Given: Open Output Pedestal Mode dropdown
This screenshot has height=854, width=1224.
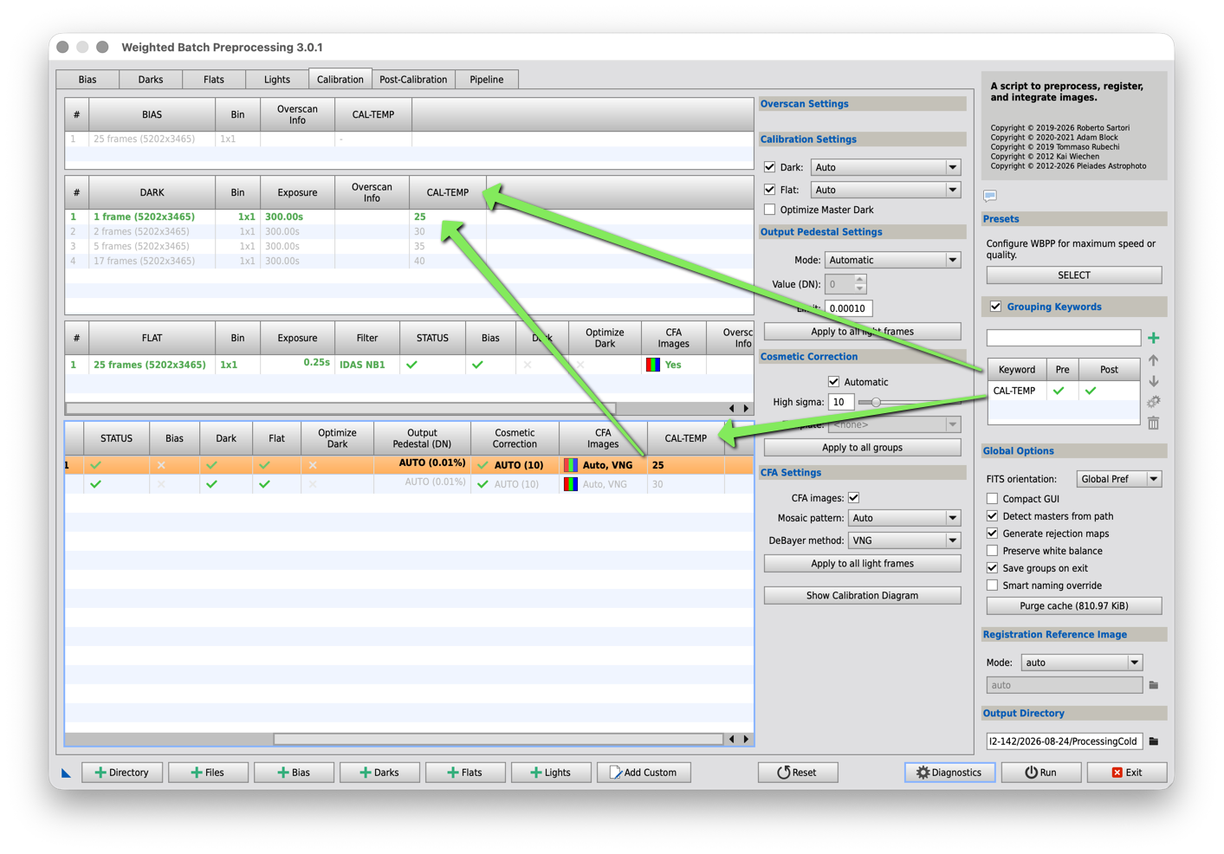Looking at the screenshot, I should [892, 260].
